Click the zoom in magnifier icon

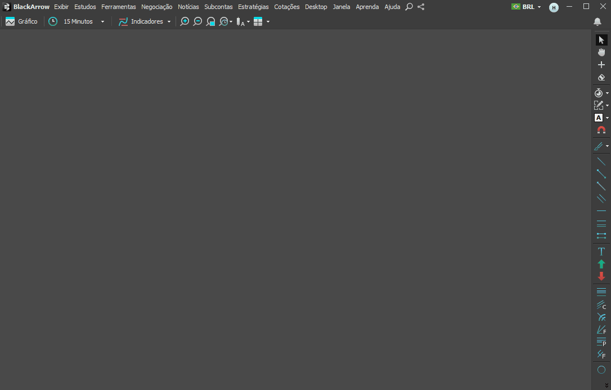pyautogui.click(x=185, y=21)
